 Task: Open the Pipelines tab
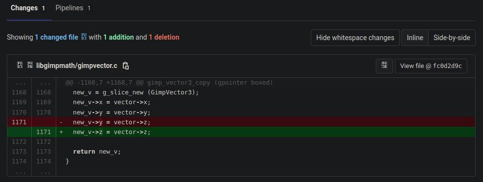tap(73, 8)
